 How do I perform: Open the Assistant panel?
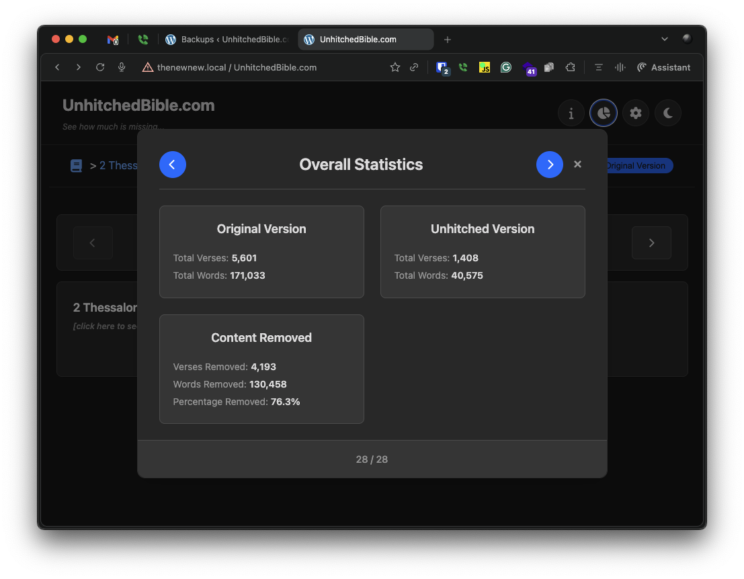point(663,67)
